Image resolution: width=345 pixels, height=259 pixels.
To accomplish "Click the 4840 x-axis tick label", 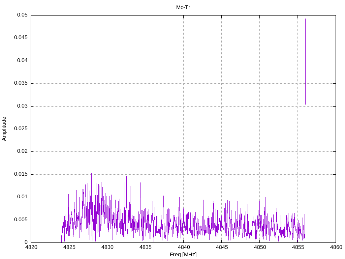I will 184,247.
